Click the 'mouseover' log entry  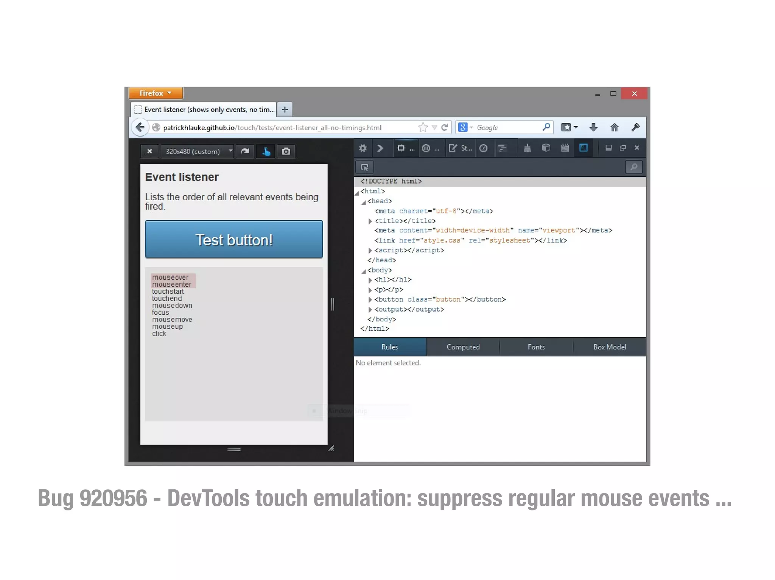pos(170,277)
